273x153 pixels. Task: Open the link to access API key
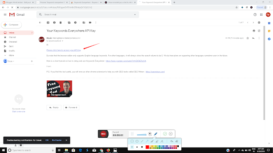pyautogui.click(x=64, y=50)
